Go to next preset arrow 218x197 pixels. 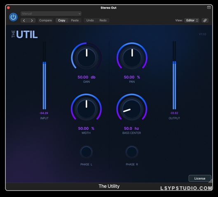click(x=32, y=21)
